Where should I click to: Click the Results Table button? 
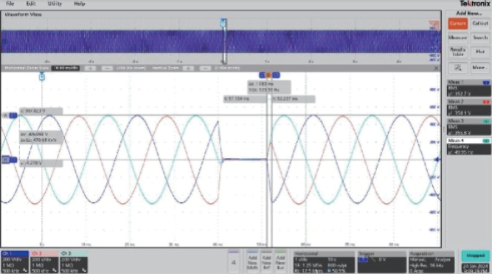[458, 52]
